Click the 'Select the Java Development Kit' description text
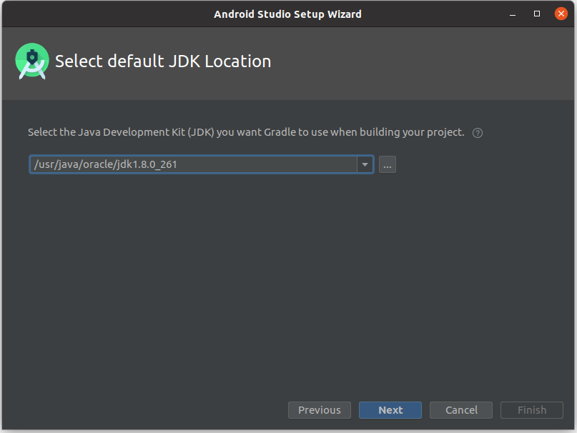 (x=246, y=132)
